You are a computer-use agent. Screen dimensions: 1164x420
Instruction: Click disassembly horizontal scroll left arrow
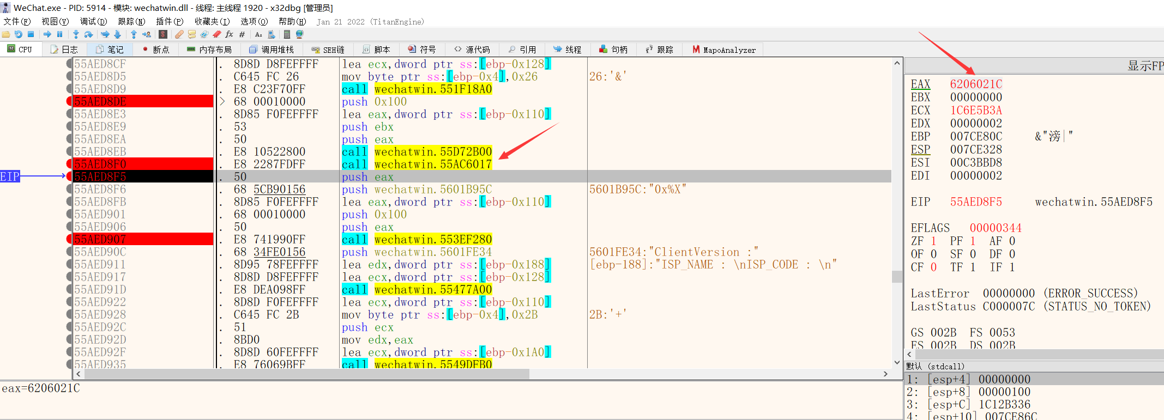coord(79,374)
